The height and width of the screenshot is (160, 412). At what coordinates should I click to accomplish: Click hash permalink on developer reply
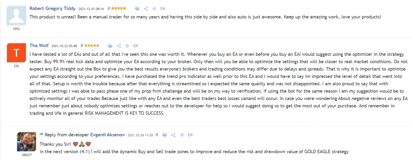(x=157, y=135)
